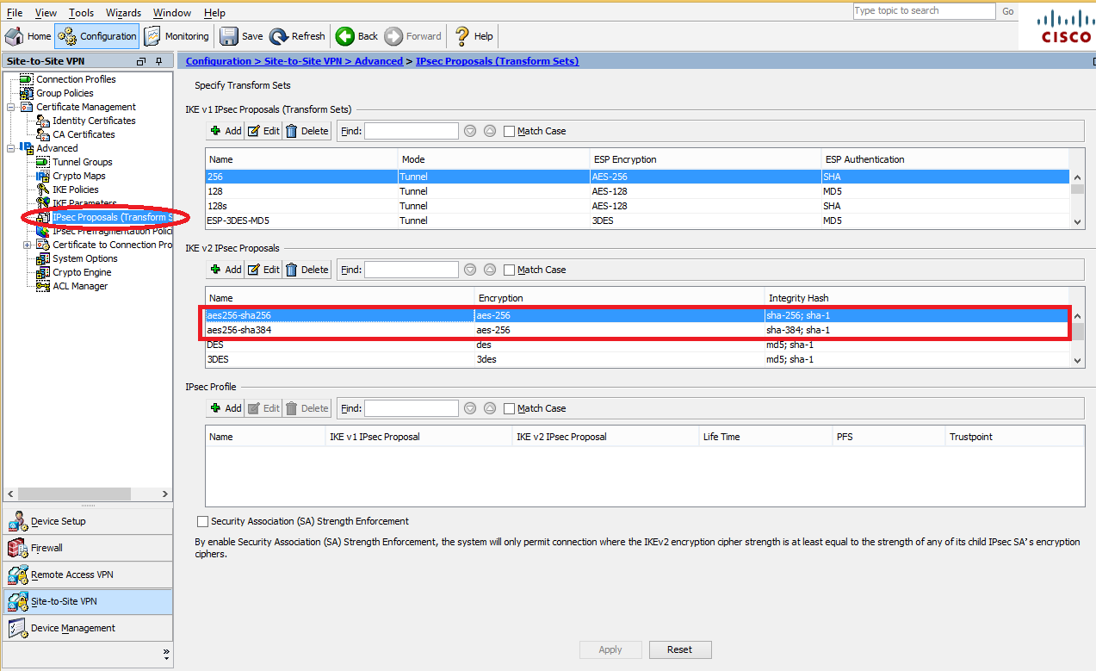The height and width of the screenshot is (671, 1096).
Task: Save the running configuration
Action: (x=240, y=36)
